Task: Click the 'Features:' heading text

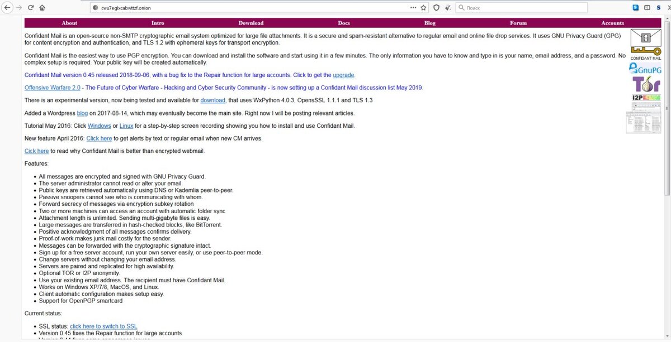Action: pyautogui.click(x=36, y=163)
